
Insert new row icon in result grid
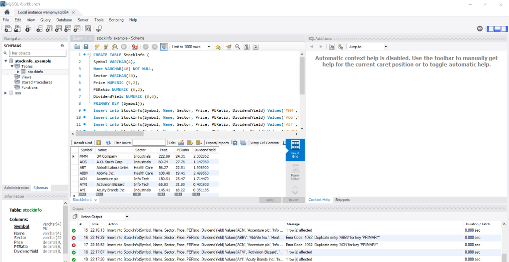190,143
